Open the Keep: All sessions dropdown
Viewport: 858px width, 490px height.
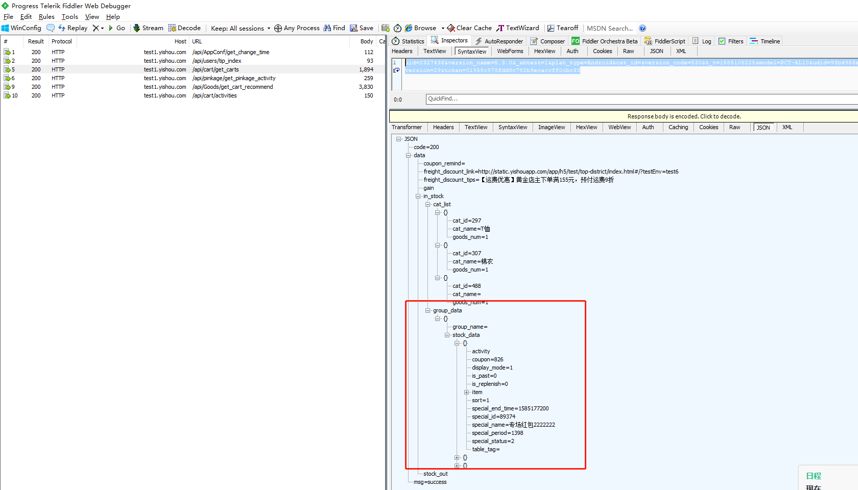241,28
